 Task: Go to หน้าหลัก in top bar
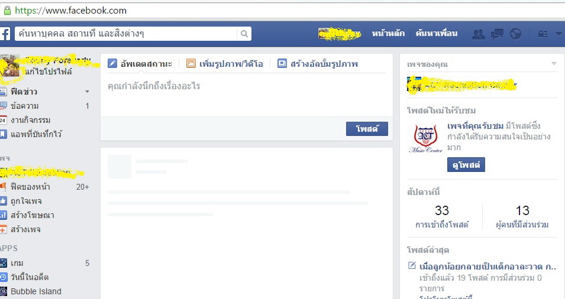(388, 34)
